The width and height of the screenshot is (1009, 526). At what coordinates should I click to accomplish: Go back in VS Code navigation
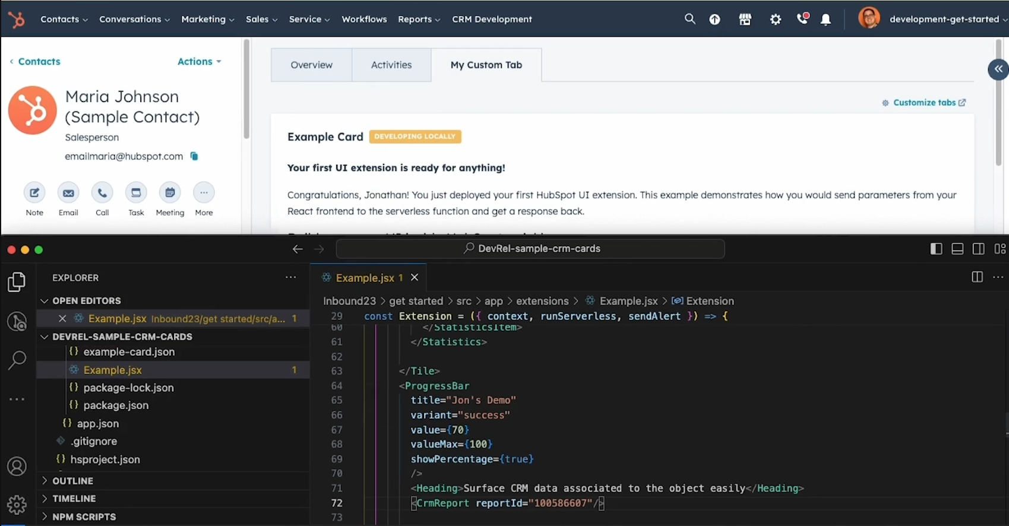[298, 249]
